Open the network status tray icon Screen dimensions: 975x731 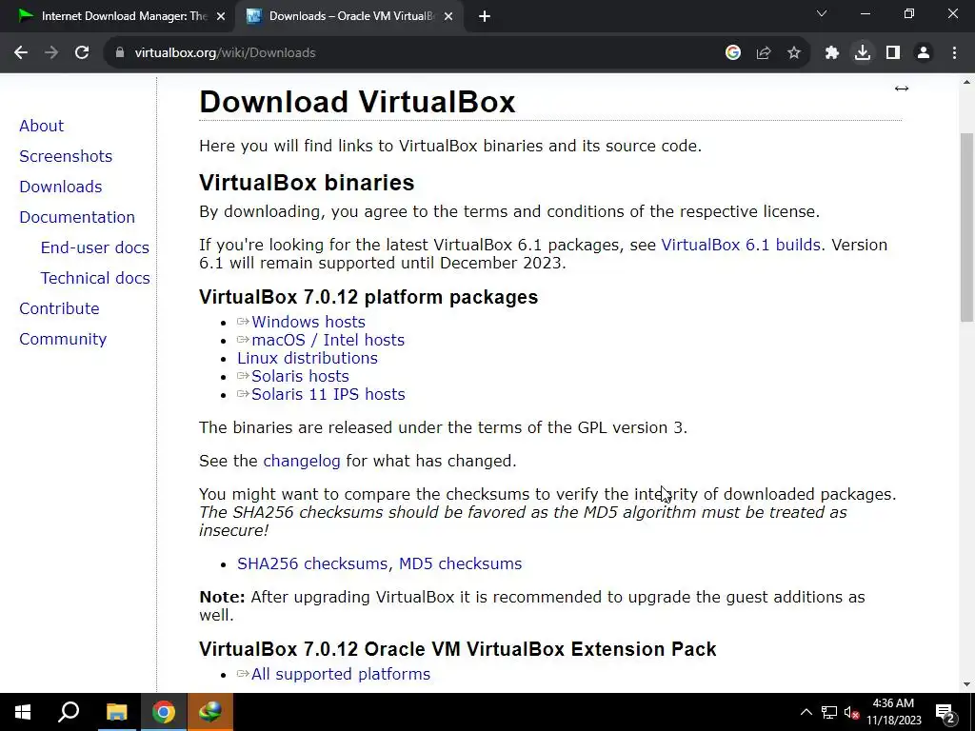click(x=829, y=712)
